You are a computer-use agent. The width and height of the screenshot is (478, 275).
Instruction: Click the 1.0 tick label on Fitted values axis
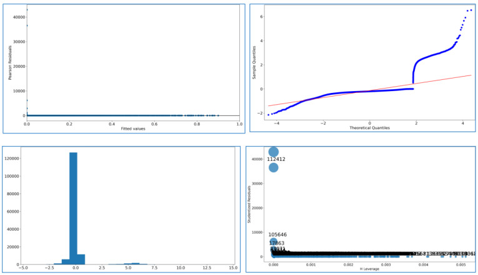click(x=239, y=123)
